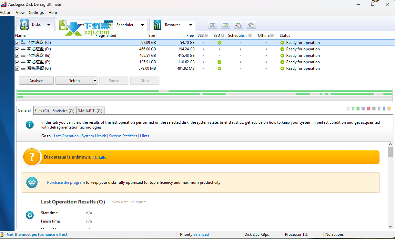Uncheck the drive C: checkbox

(17, 43)
